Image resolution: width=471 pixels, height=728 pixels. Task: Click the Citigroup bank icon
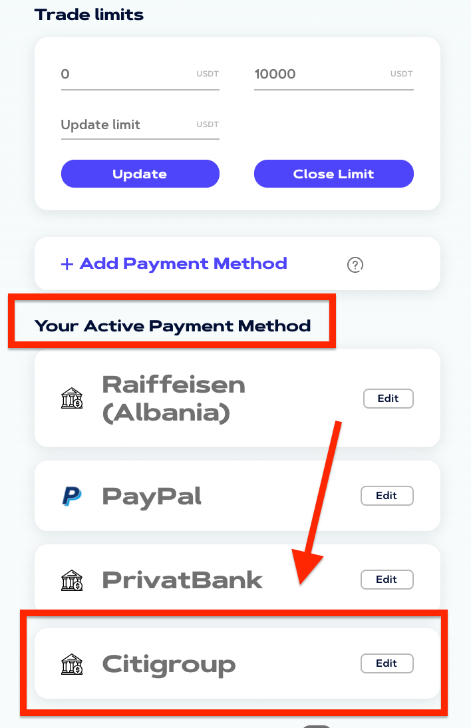pyautogui.click(x=72, y=664)
